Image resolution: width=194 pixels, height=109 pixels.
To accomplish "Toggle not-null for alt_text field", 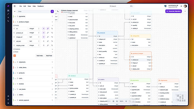I will tap(44, 41).
